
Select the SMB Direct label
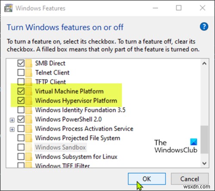click(50, 63)
